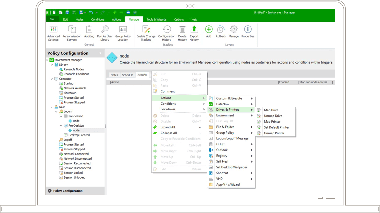380x213 pixels.
Task: Open Personalization Servers
Action: [x=72, y=33]
